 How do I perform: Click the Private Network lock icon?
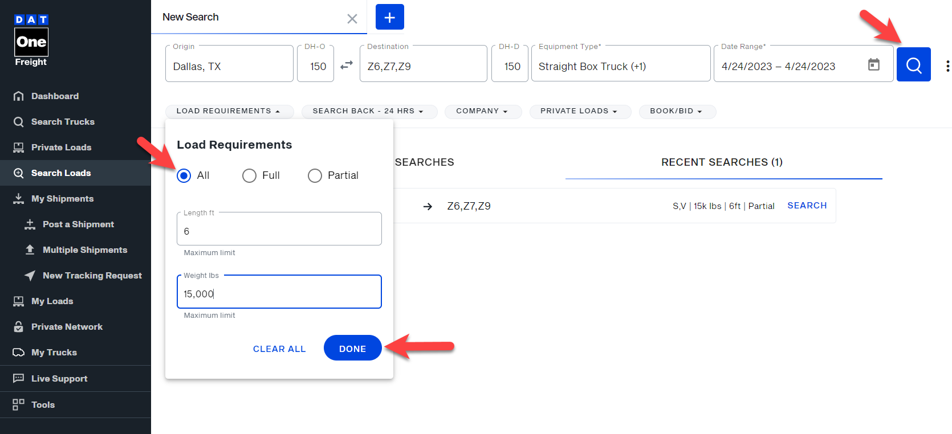[19, 326]
